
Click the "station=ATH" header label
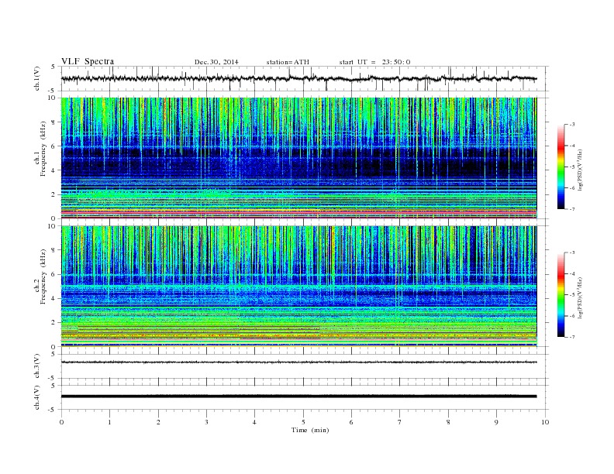(288, 62)
